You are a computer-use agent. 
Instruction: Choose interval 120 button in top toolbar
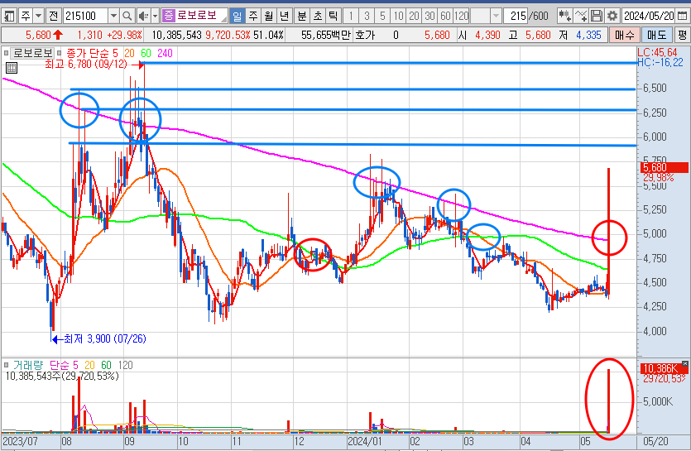coord(461,17)
